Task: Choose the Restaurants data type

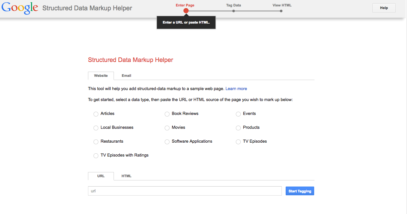Action: (96, 142)
